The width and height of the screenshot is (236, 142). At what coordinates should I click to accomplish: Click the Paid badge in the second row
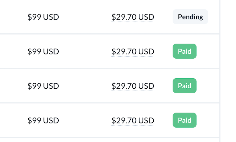click(x=185, y=51)
